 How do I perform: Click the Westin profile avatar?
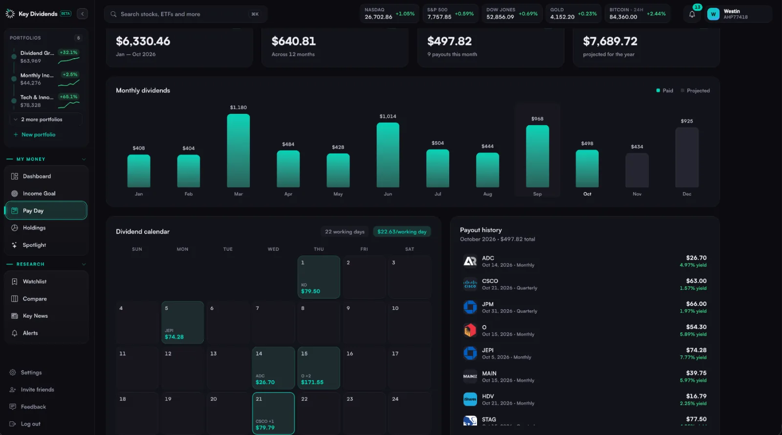tap(713, 14)
